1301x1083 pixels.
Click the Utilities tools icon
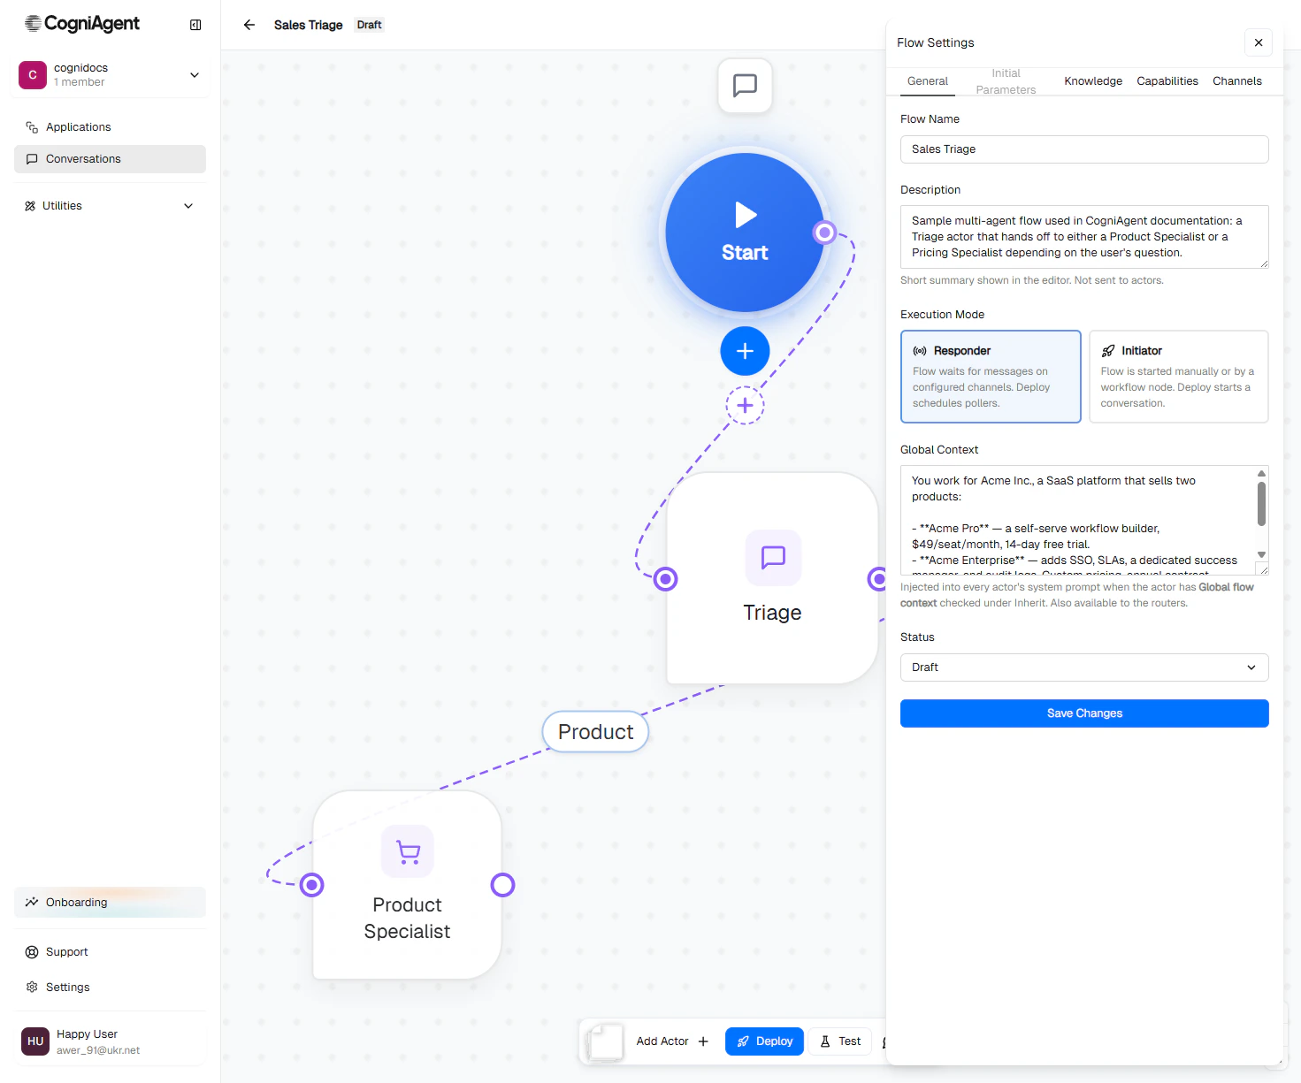(30, 206)
